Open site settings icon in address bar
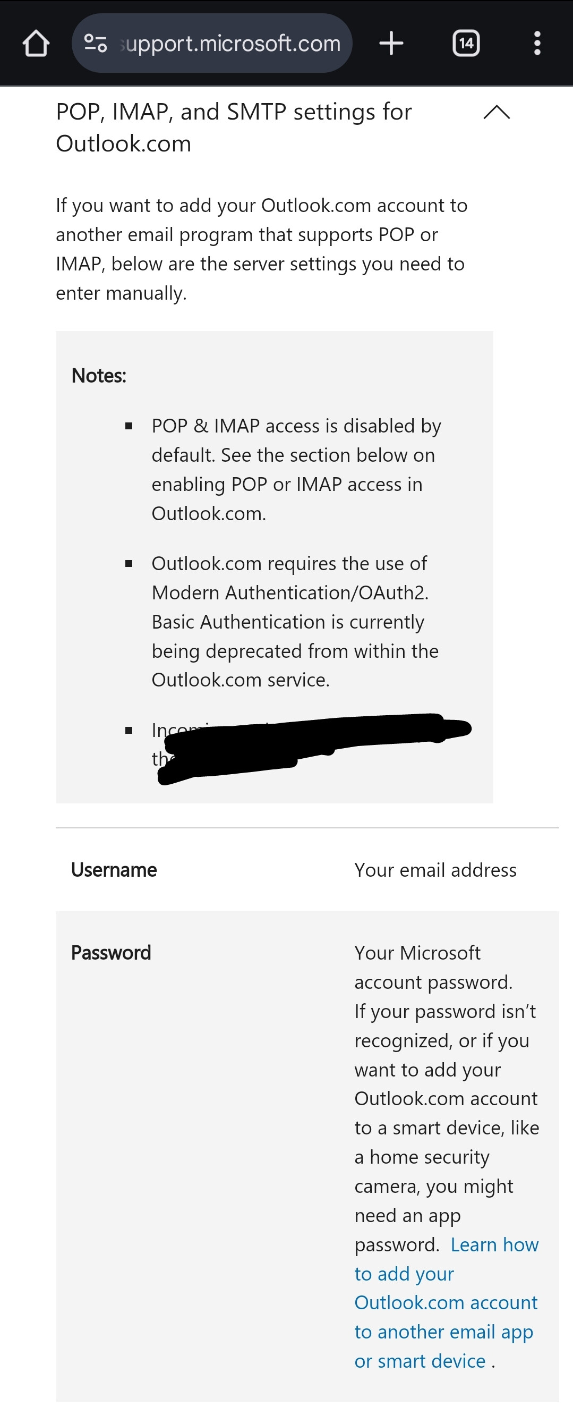 pyautogui.click(x=95, y=44)
